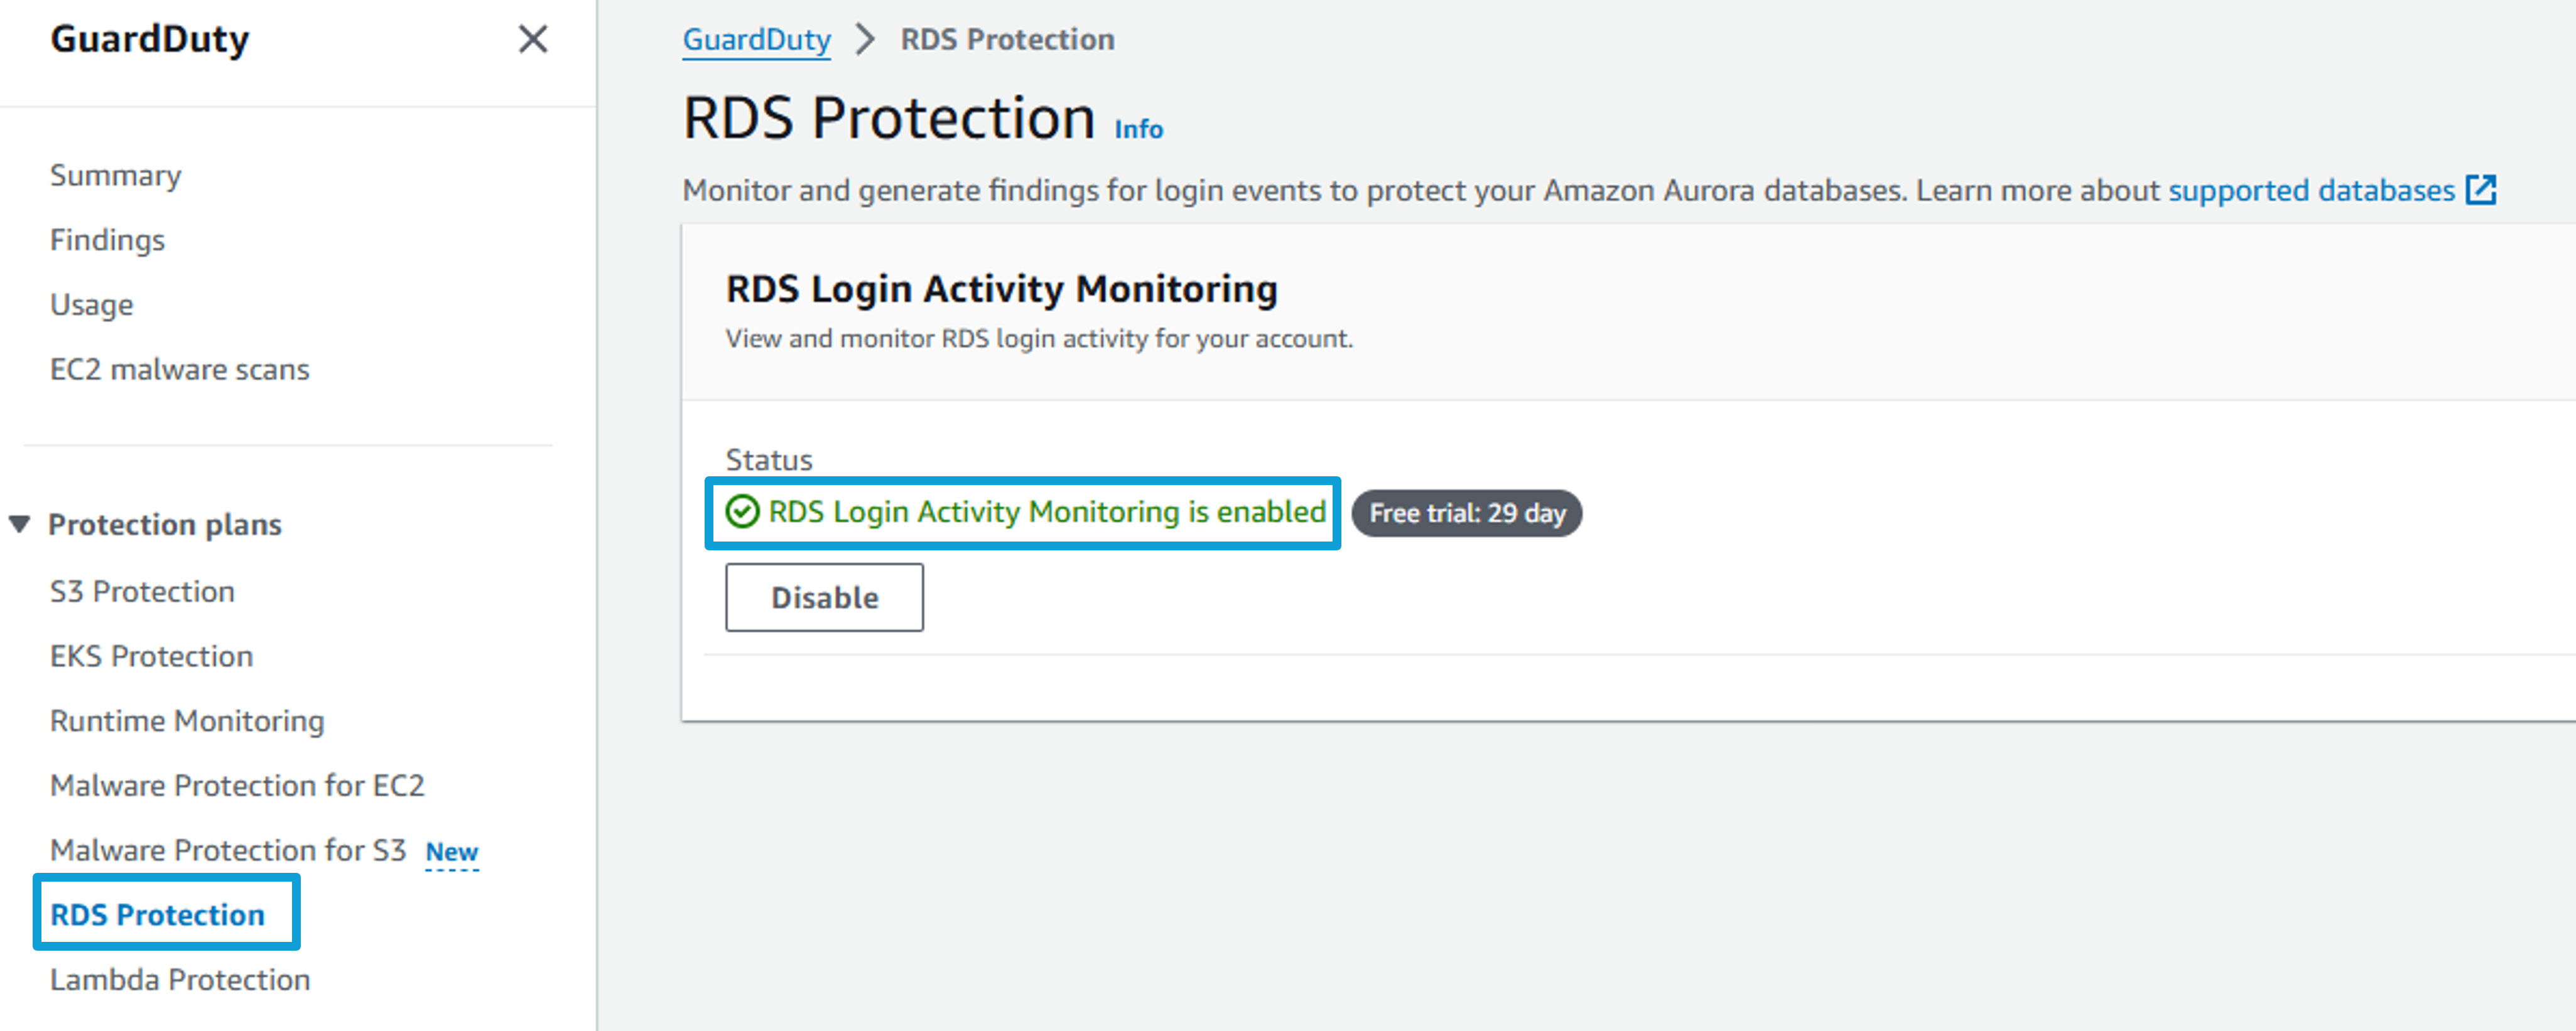
Task: Open Malware Protection for S3
Action: [228, 850]
